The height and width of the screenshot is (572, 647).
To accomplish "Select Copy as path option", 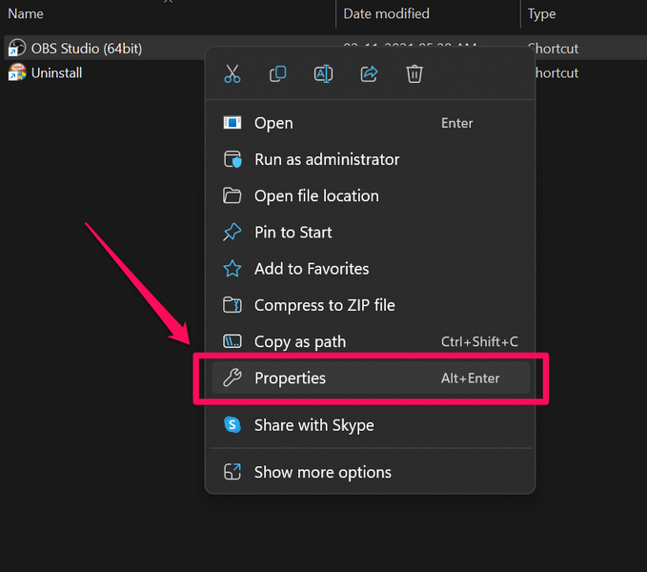I will pyautogui.click(x=299, y=341).
